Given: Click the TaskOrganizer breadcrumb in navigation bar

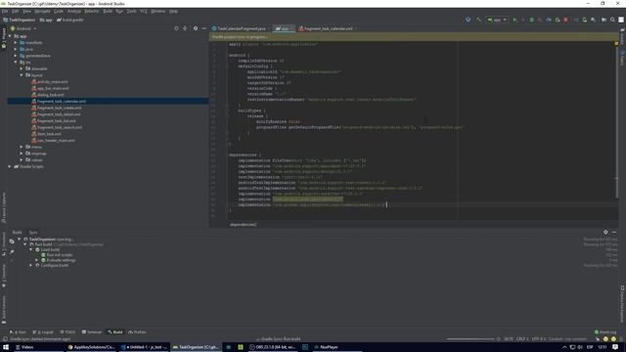Looking at the screenshot, I should [x=20, y=20].
